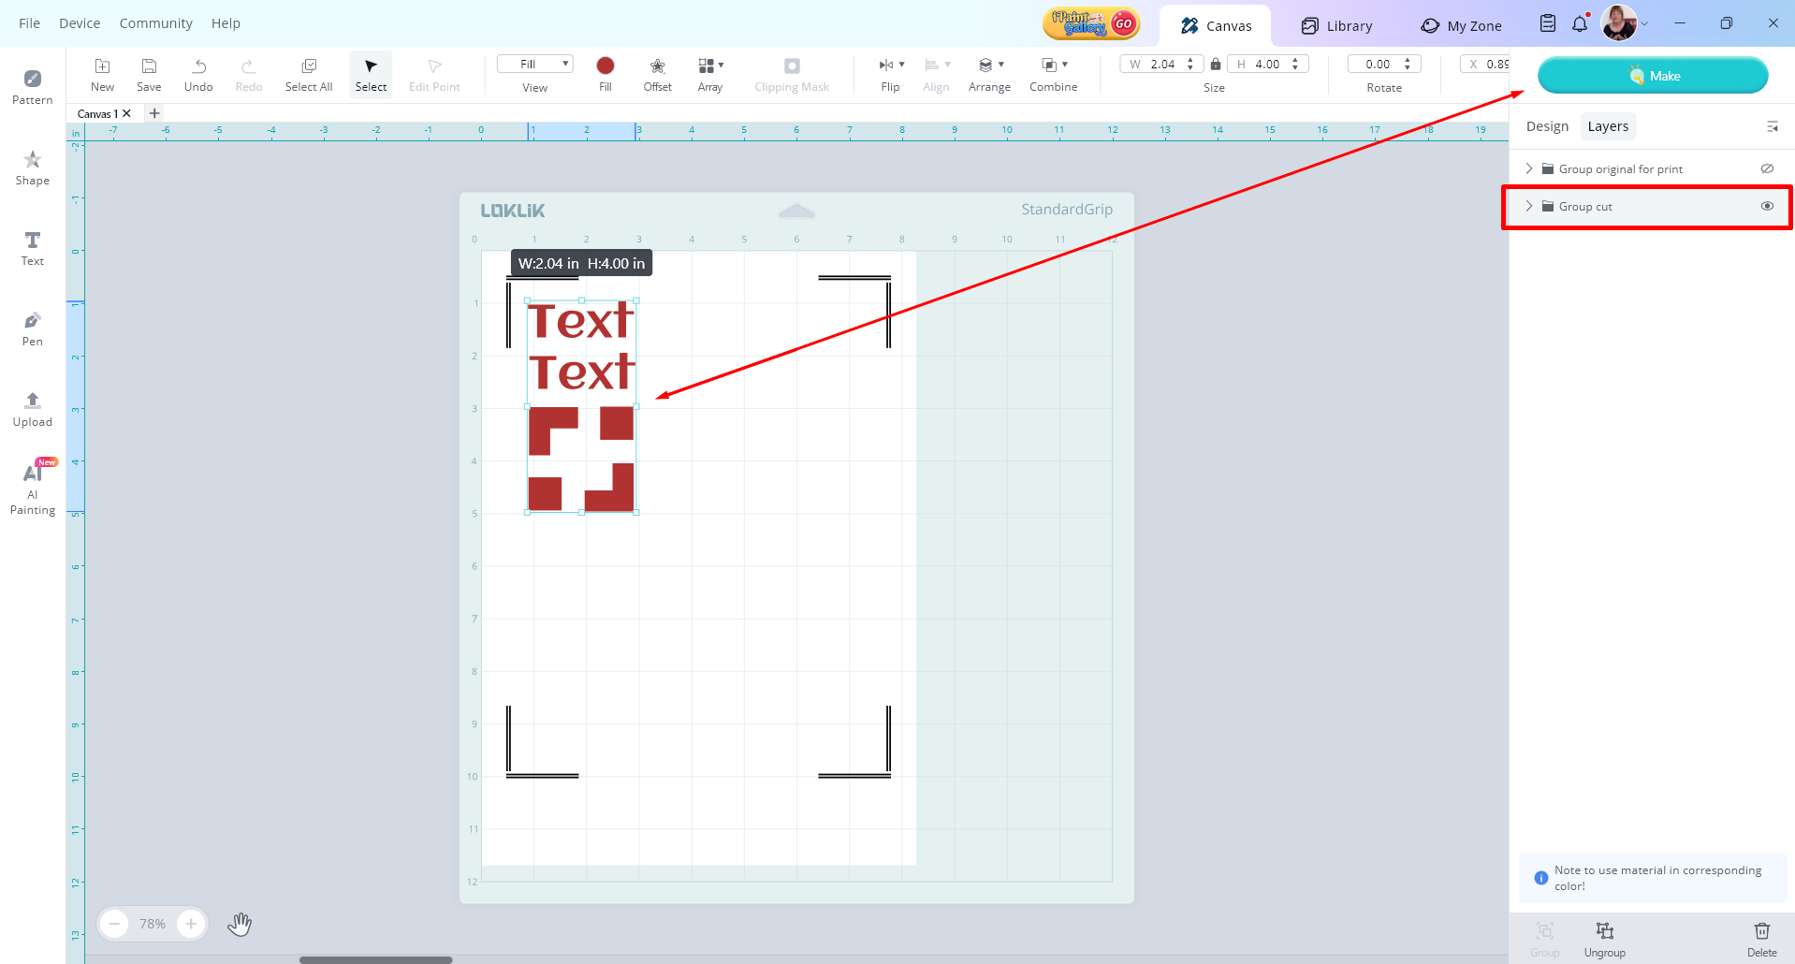This screenshot has width=1795, height=964.
Task: Click the red Fill color swatch
Action: pyautogui.click(x=606, y=66)
